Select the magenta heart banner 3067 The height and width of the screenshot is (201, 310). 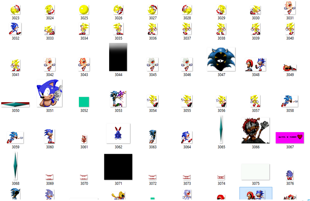coord(290,138)
